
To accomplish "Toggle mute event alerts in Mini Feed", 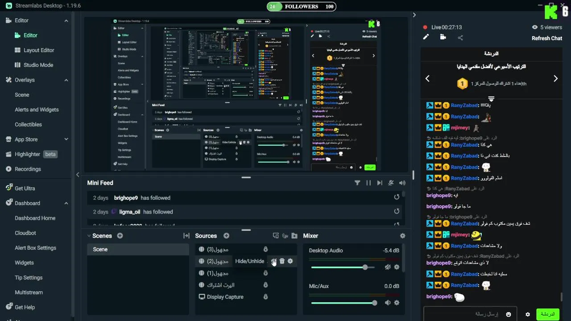I will point(391,183).
